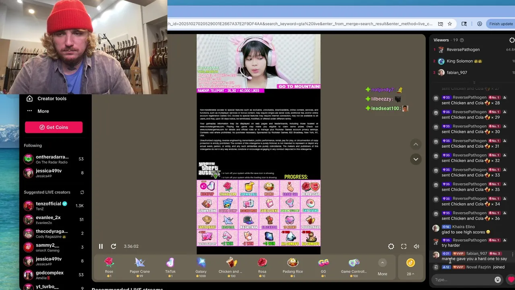
Task: Go to previous live stream arrow
Action: 416,144
